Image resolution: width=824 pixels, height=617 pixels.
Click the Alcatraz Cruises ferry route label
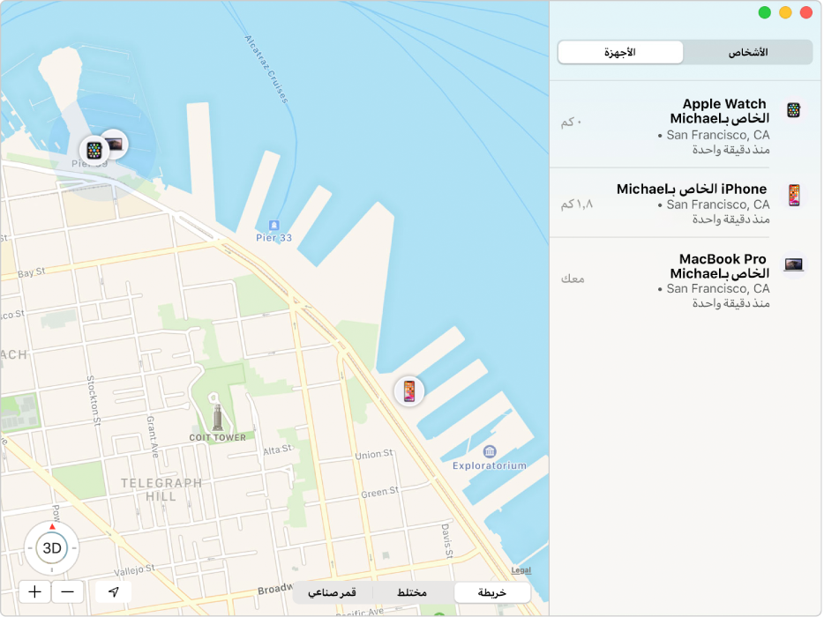266,69
